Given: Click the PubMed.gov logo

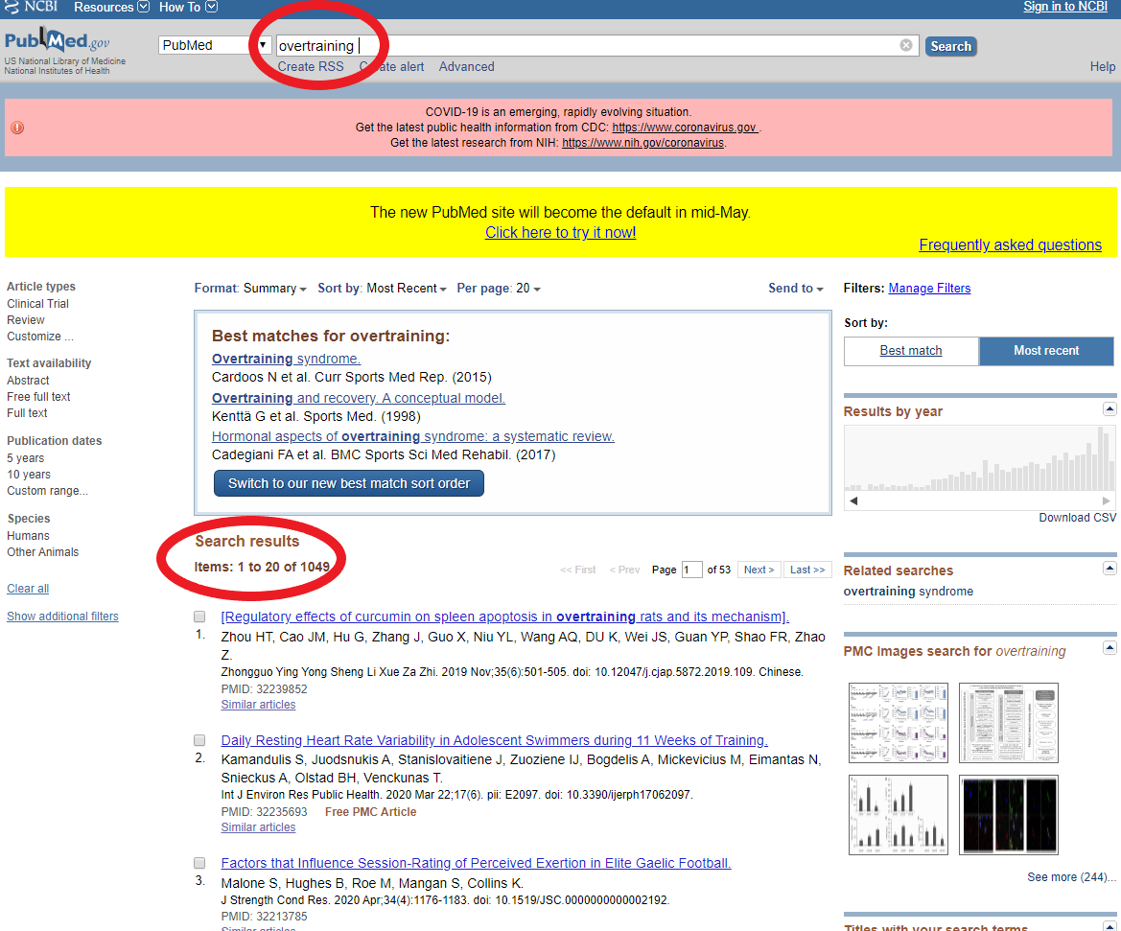Looking at the screenshot, I should 58,41.
